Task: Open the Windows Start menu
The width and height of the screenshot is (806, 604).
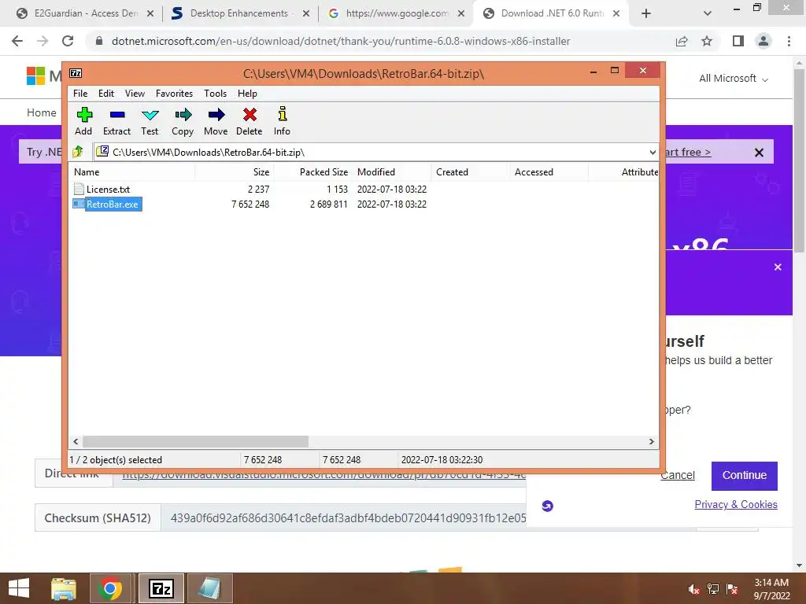Action: 19,588
